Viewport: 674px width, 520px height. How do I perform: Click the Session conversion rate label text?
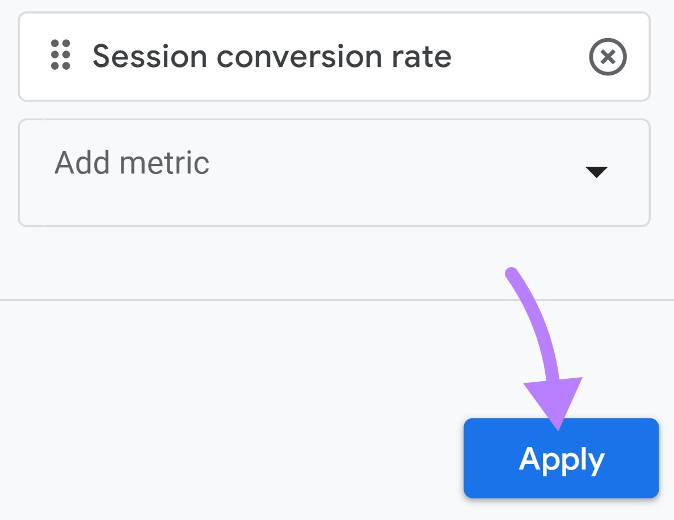(x=272, y=57)
